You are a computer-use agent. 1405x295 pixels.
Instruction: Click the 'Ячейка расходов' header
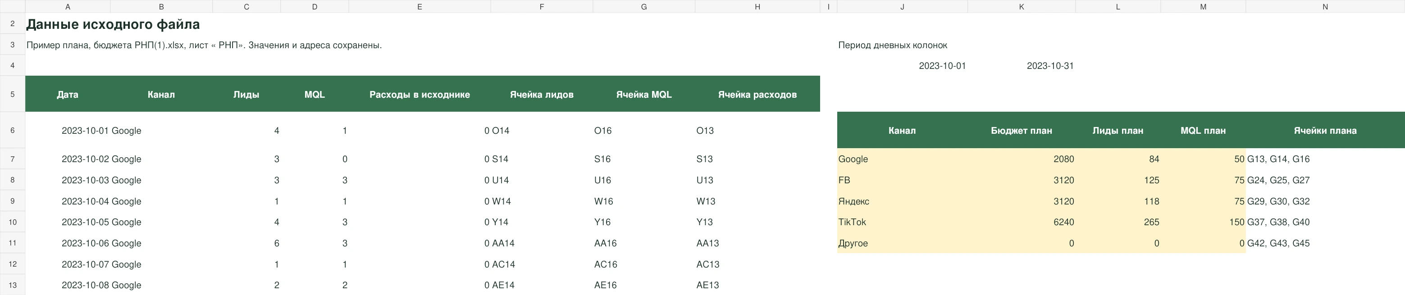click(x=757, y=94)
